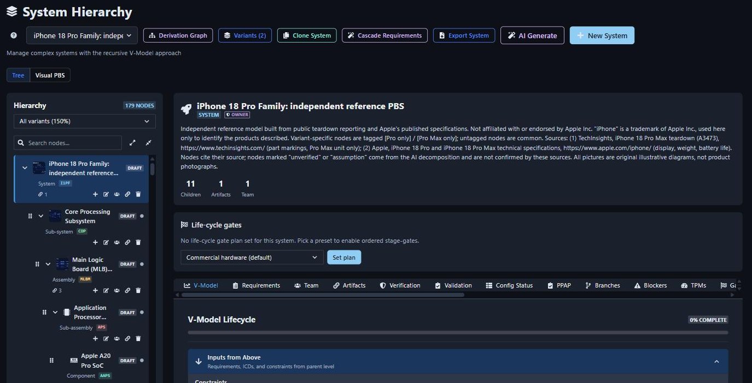
Task: Delete the Core Processing Subsystem node
Action: pyautogui.click(x=138, y=242)
